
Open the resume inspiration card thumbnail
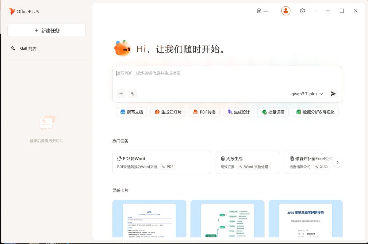tap(149, 219)
